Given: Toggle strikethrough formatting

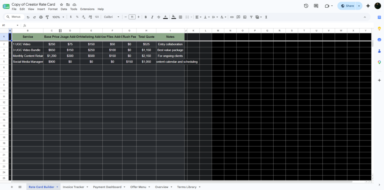Looking at the screenshot, I should point(159,17).
